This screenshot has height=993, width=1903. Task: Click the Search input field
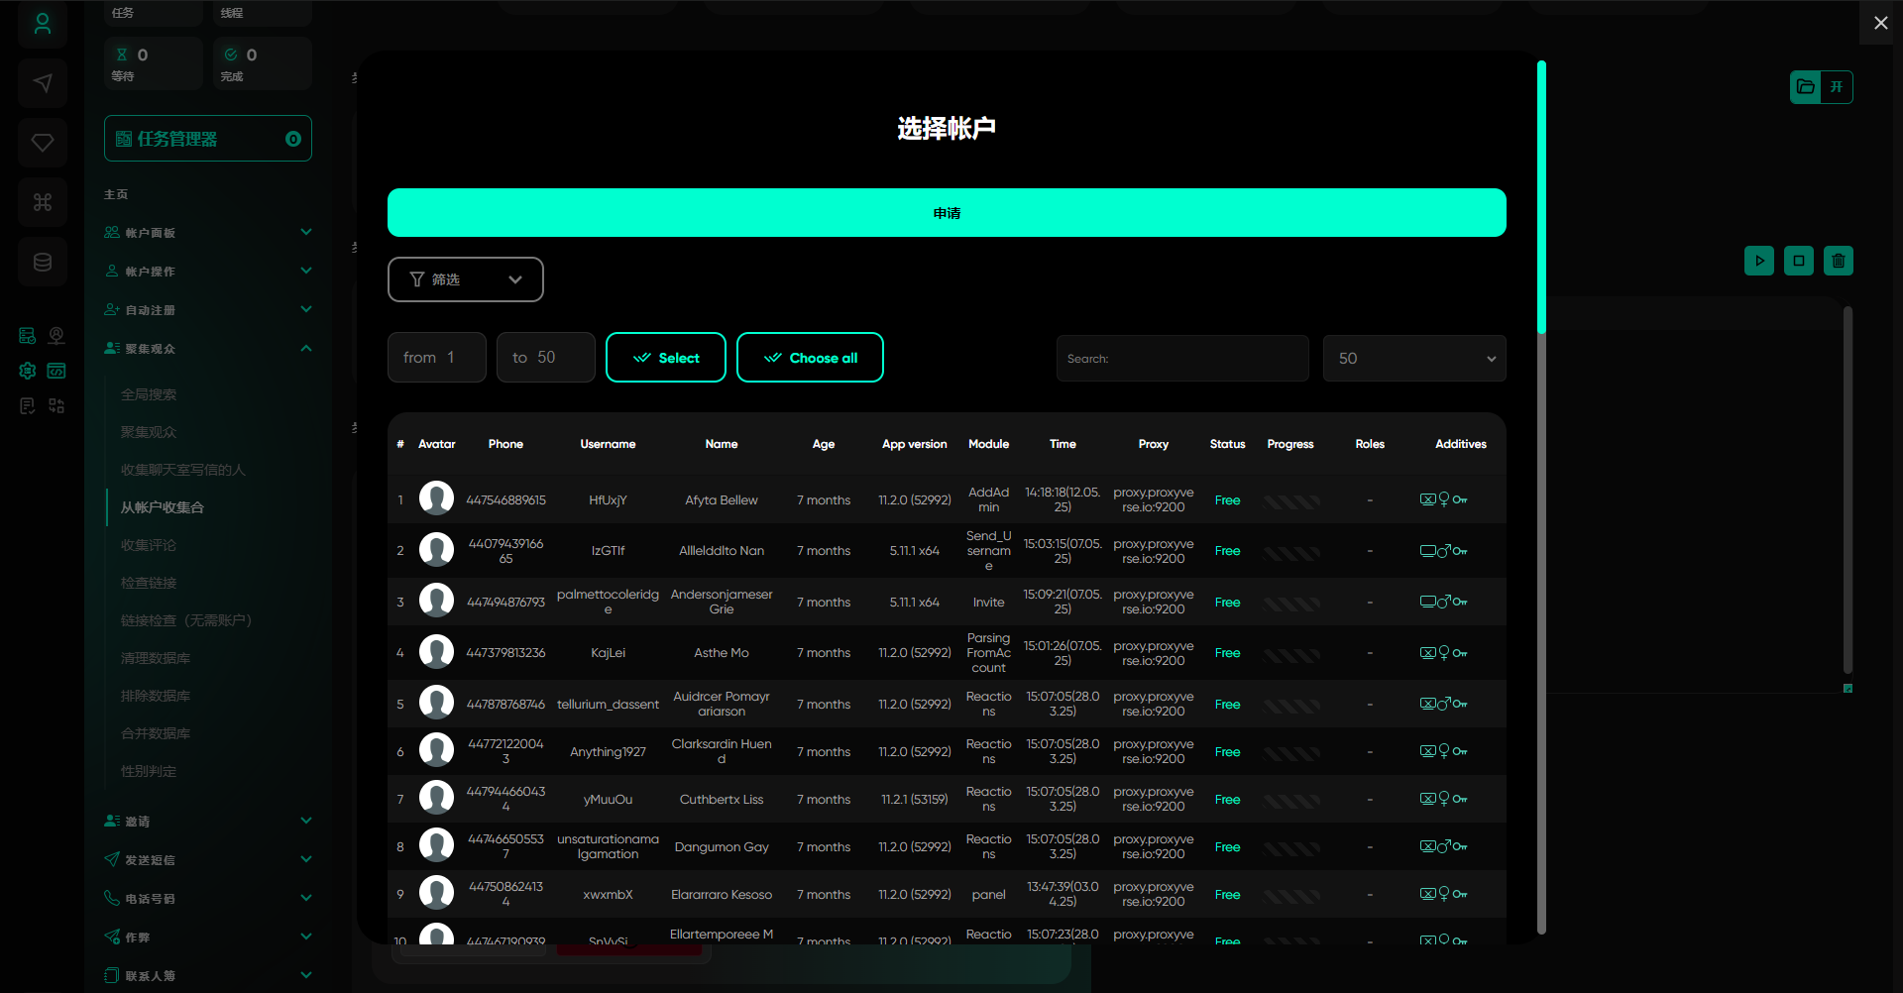point(1181,359)
